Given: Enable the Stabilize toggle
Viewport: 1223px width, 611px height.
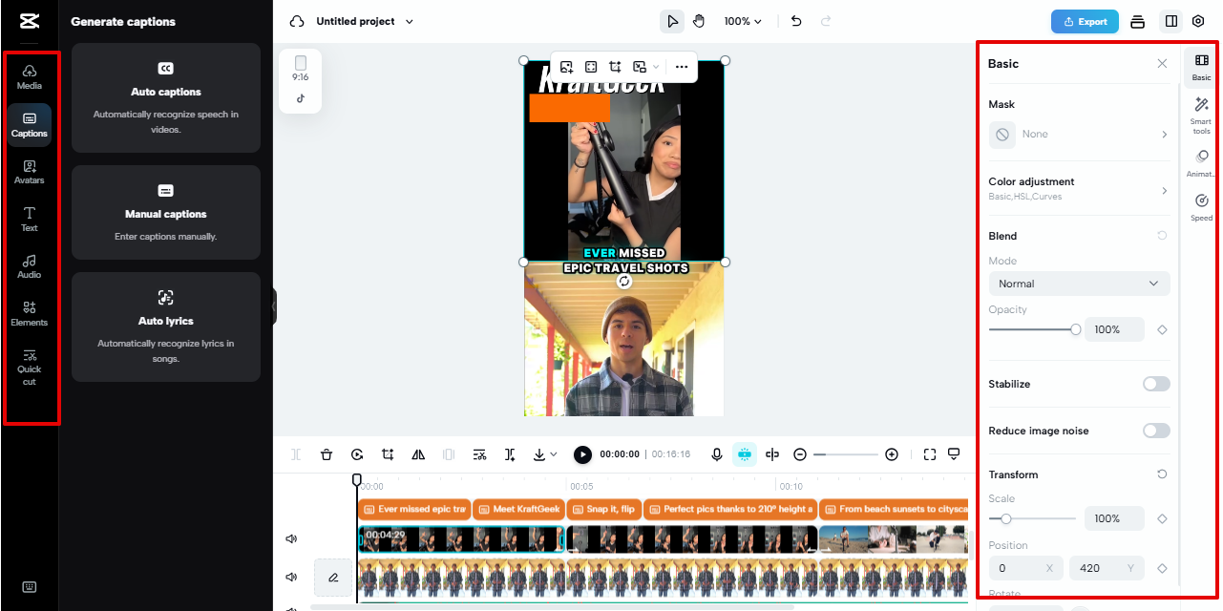Looking at the screenshot, I should (1155, 383).
